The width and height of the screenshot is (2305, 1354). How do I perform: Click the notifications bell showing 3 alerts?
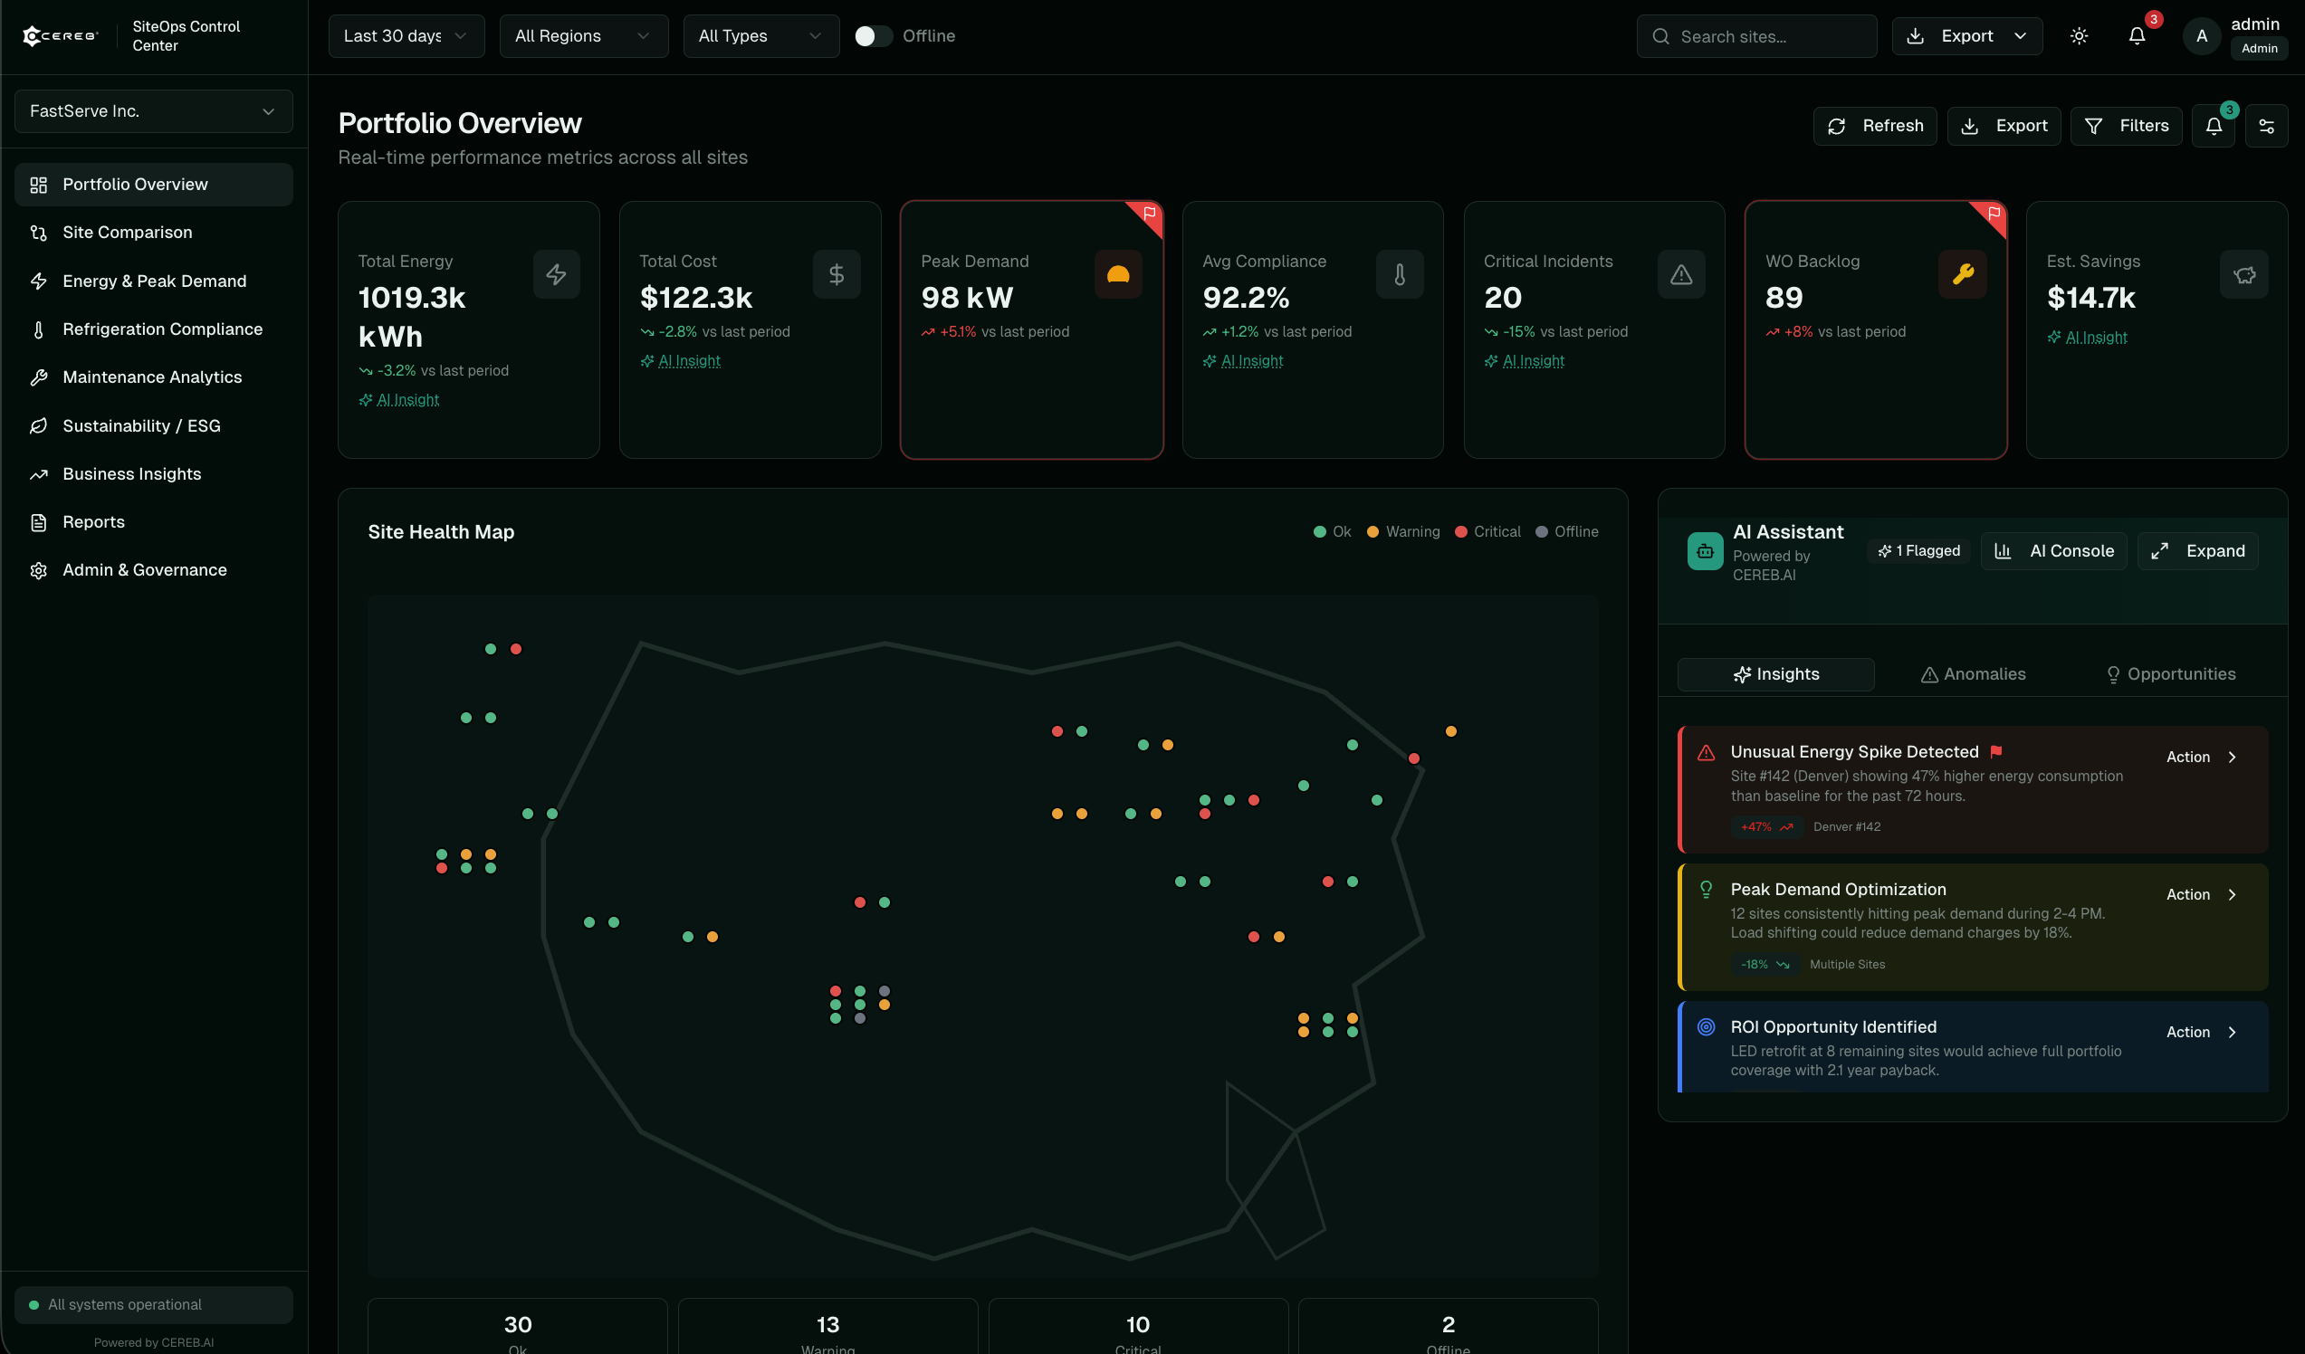(x=2138, y=35)
